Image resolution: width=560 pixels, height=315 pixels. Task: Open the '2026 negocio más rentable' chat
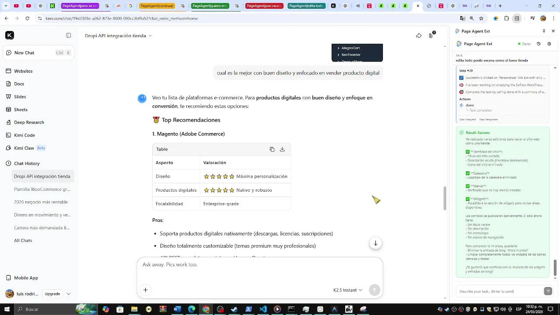(x=42, y=202)
